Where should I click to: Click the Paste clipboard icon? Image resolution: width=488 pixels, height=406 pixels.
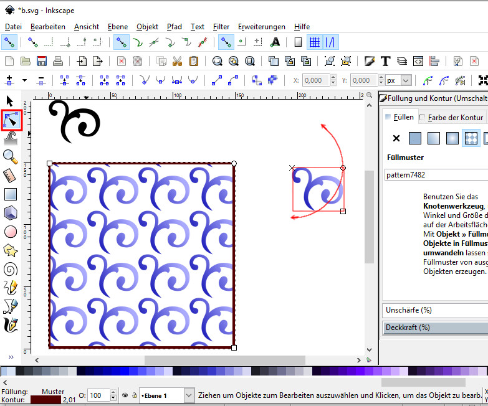(194, 61)
